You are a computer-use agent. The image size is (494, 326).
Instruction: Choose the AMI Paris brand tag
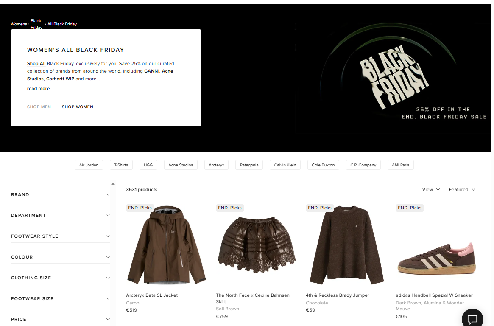400,165
